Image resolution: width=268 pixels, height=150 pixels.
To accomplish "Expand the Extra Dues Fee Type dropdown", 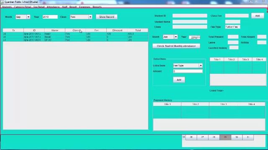I will [x=201, y=65].
